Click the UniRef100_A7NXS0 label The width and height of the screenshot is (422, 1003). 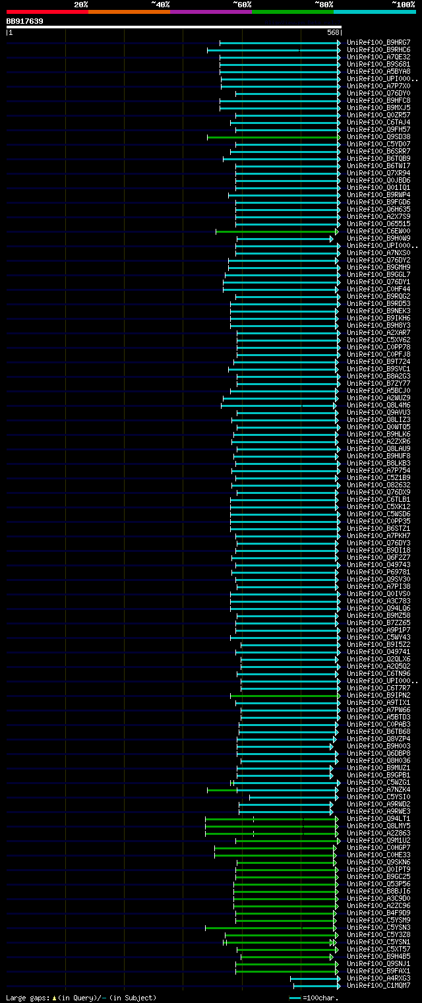pos(378,253)
